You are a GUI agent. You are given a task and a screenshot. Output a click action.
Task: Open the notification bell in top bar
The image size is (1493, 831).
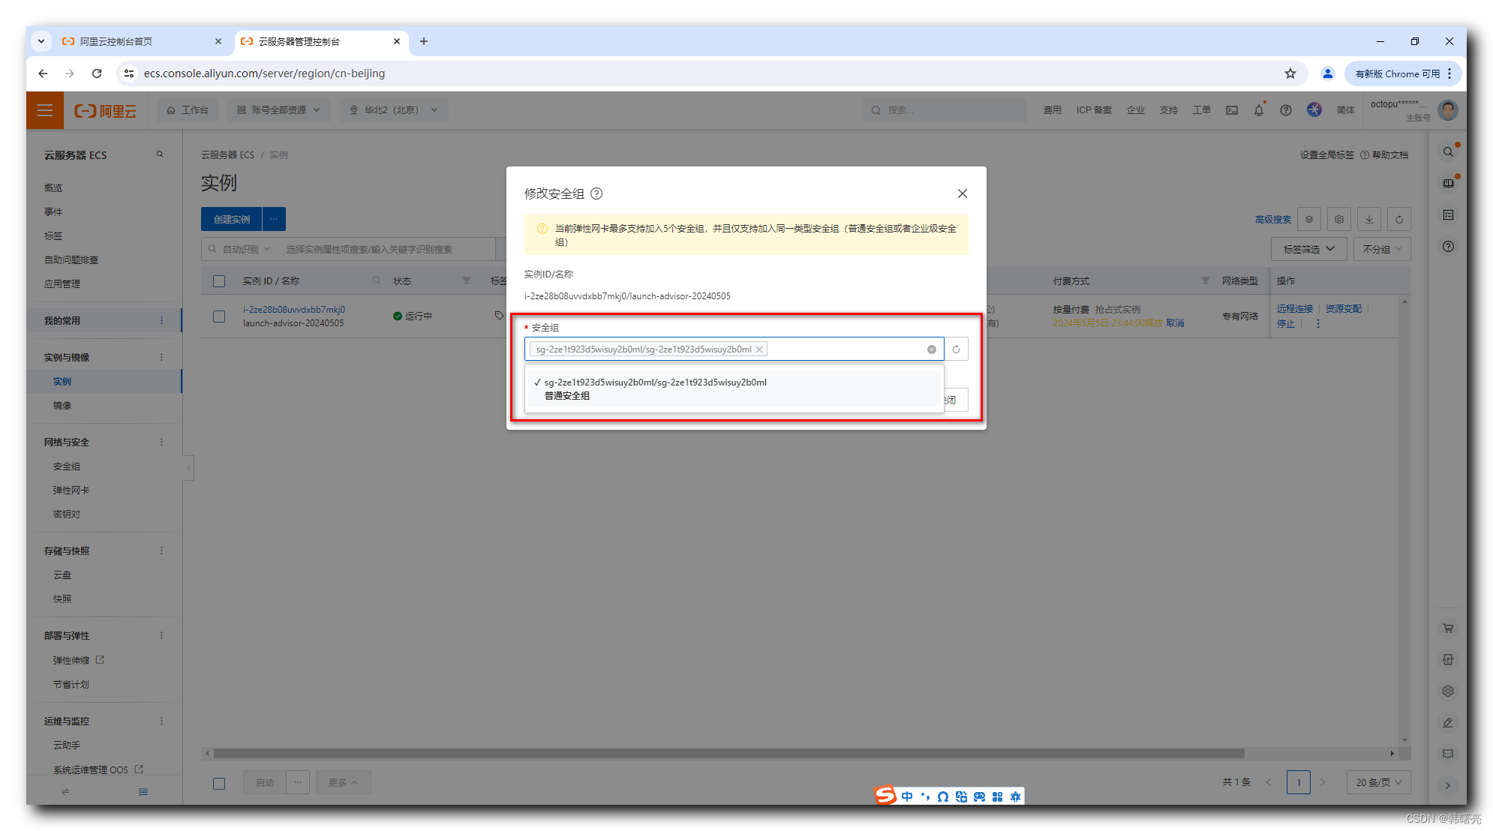point(1259,110)
